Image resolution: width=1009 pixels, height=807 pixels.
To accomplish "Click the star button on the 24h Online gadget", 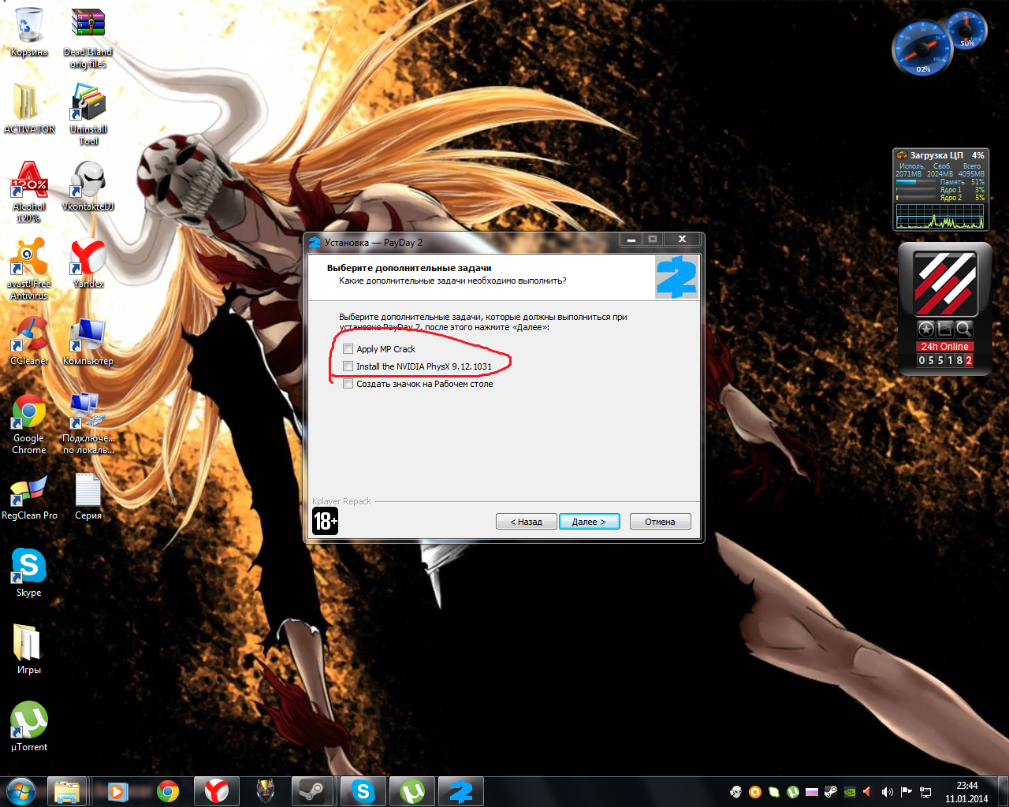I will point(926,329).
